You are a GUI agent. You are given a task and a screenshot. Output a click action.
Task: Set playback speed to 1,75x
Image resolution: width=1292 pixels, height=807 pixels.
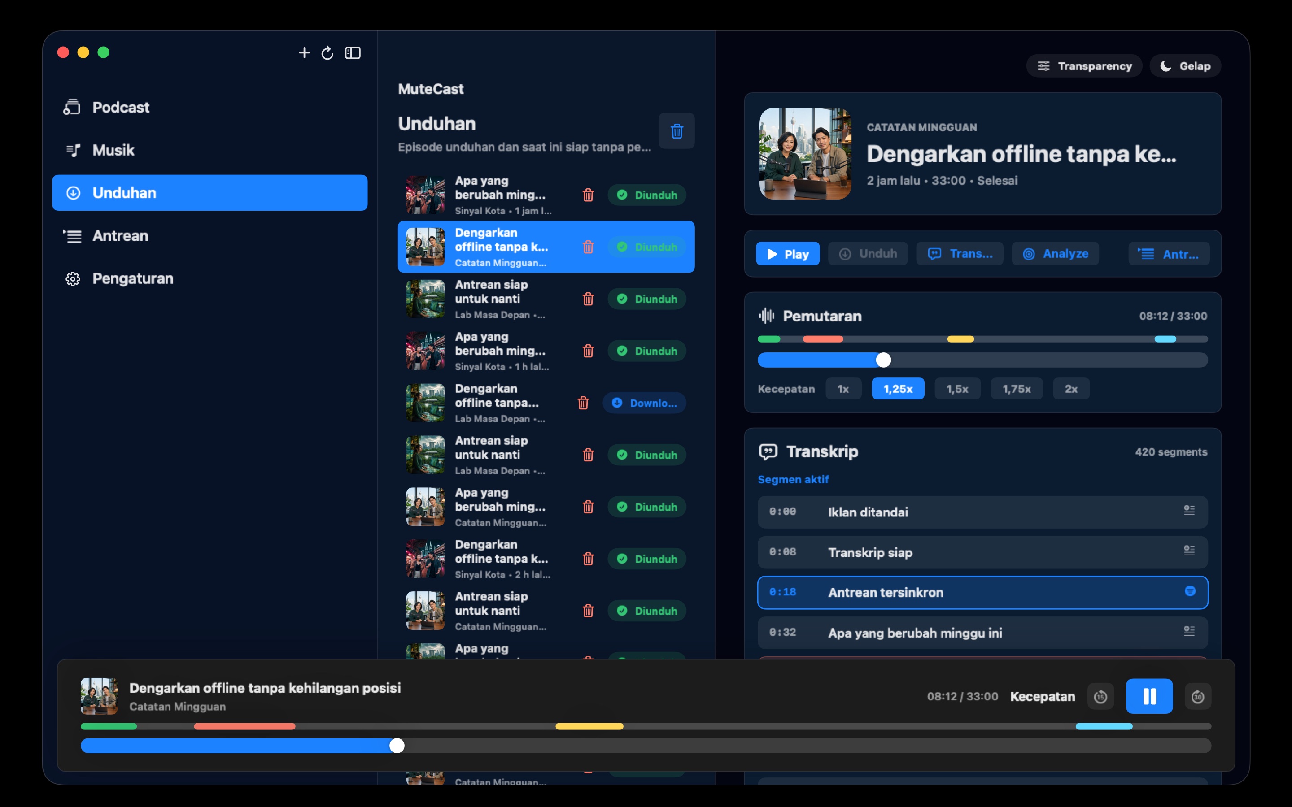click(1017, 389)
